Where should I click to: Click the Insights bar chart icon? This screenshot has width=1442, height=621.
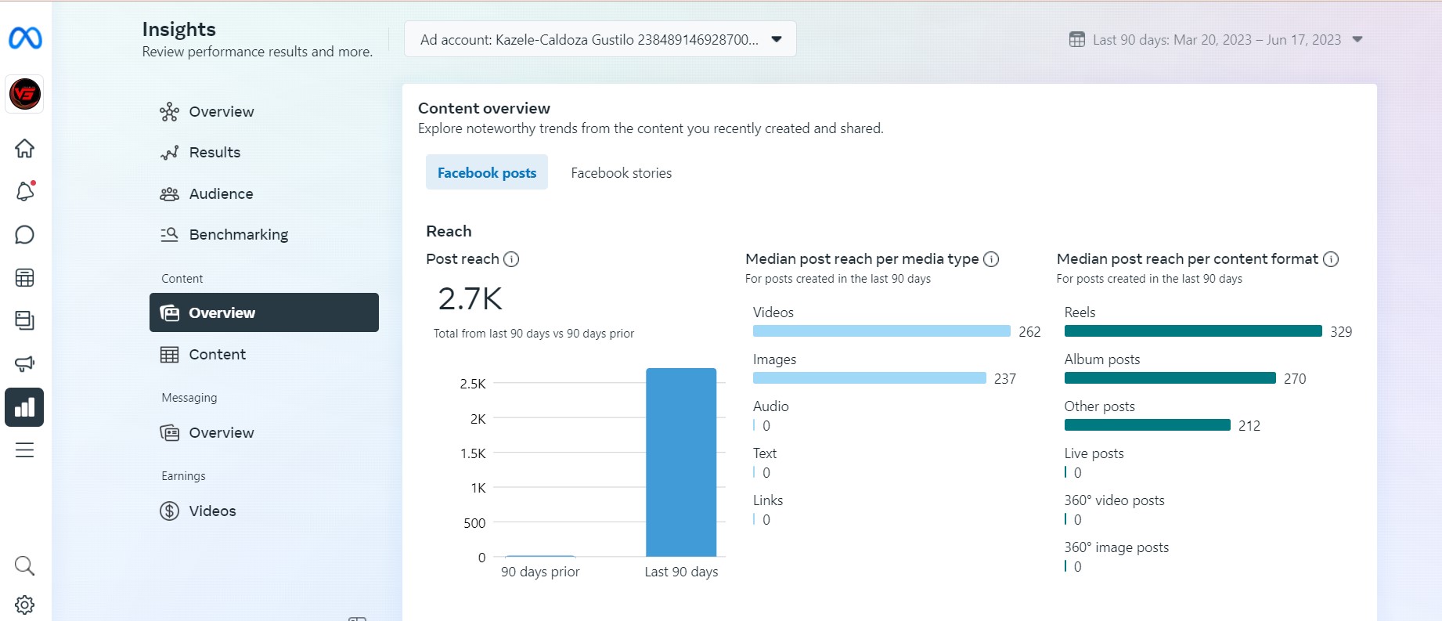pyautogui.click(x=25, y=407)
